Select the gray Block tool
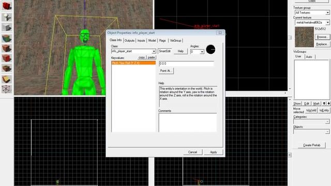Screen dimensions: 331x186 click(x=7, y=27)
